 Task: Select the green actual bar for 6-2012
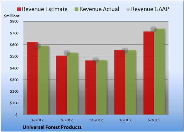[43, 80]
